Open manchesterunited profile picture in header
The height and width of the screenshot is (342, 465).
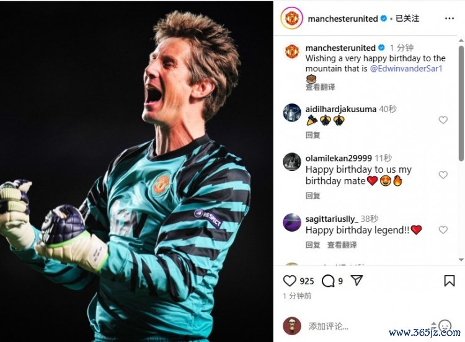pyautogui.click(x=291, y=19)
